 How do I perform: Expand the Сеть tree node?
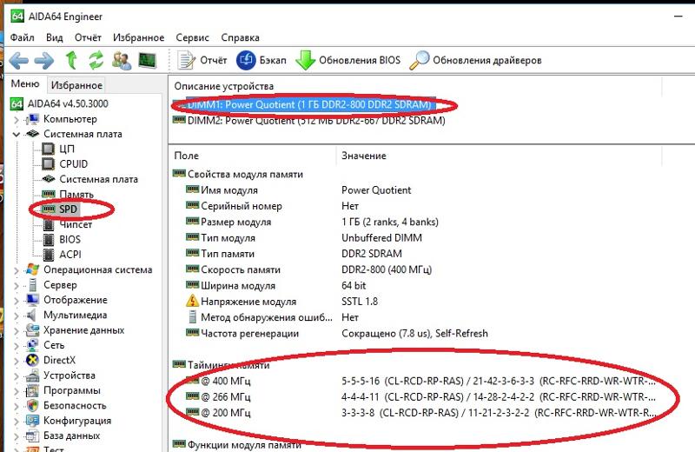point(16,346)
